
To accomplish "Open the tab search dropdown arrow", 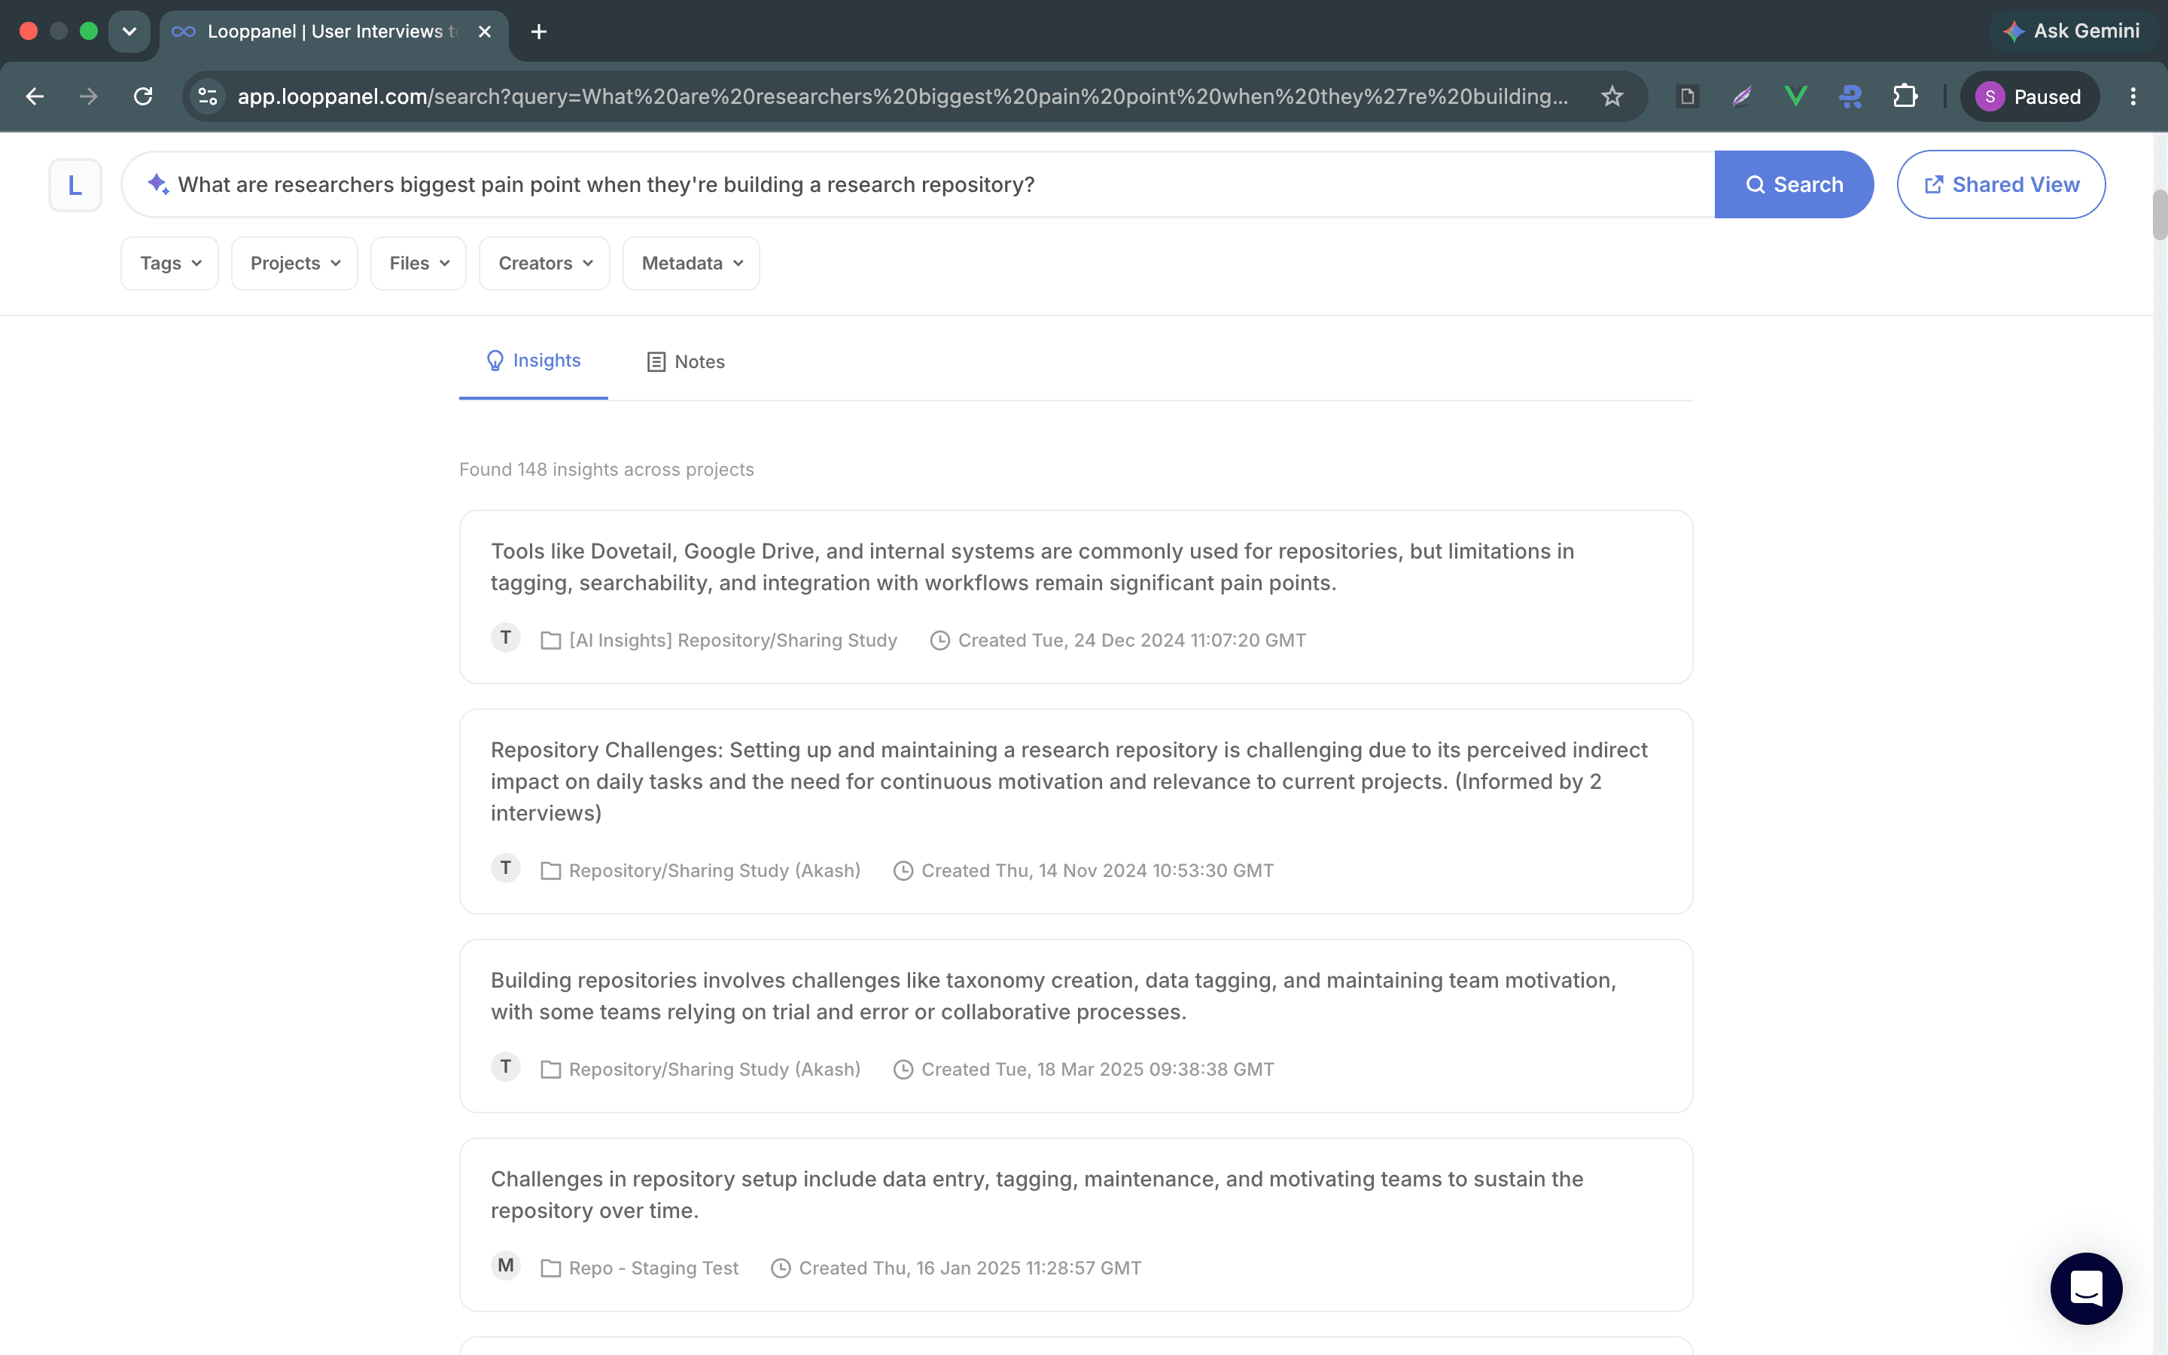I will pyautogui.click(x=129, y=32).
